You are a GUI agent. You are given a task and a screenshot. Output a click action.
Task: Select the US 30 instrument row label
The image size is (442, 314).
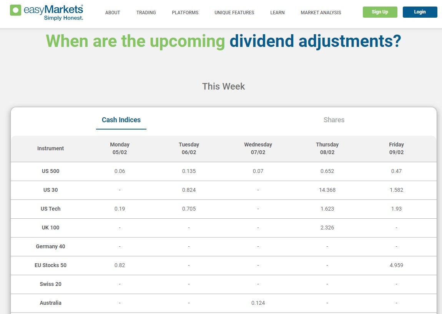(50, 190)
